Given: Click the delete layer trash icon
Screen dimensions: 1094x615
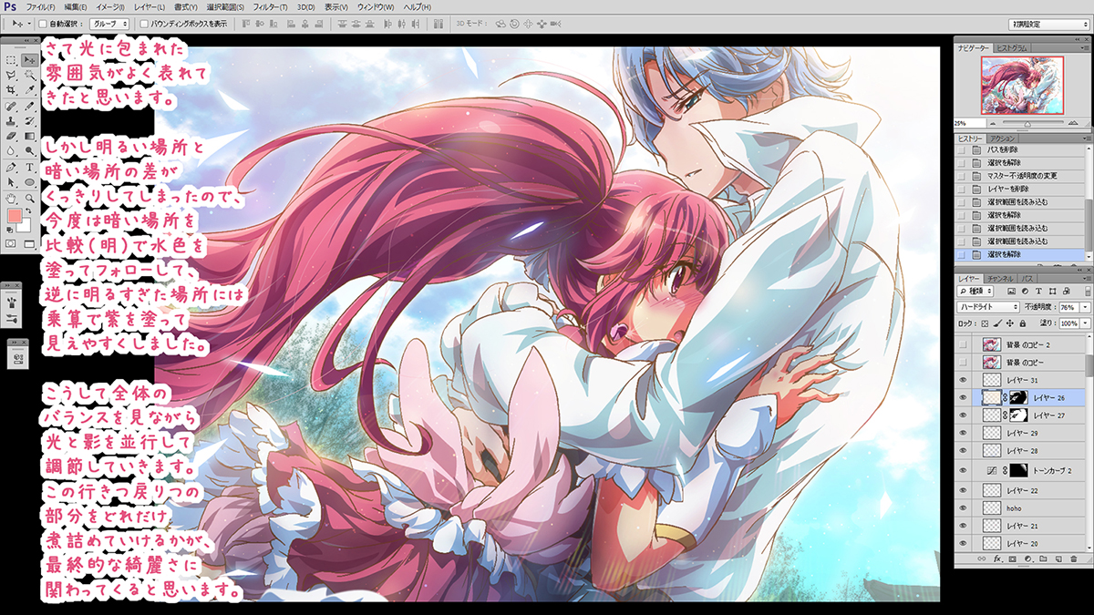Looking at the screenshot, I should 1074,558.
